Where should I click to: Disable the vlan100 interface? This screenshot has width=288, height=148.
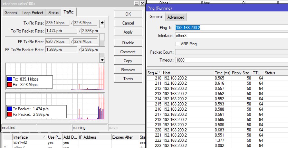[128, 43]
